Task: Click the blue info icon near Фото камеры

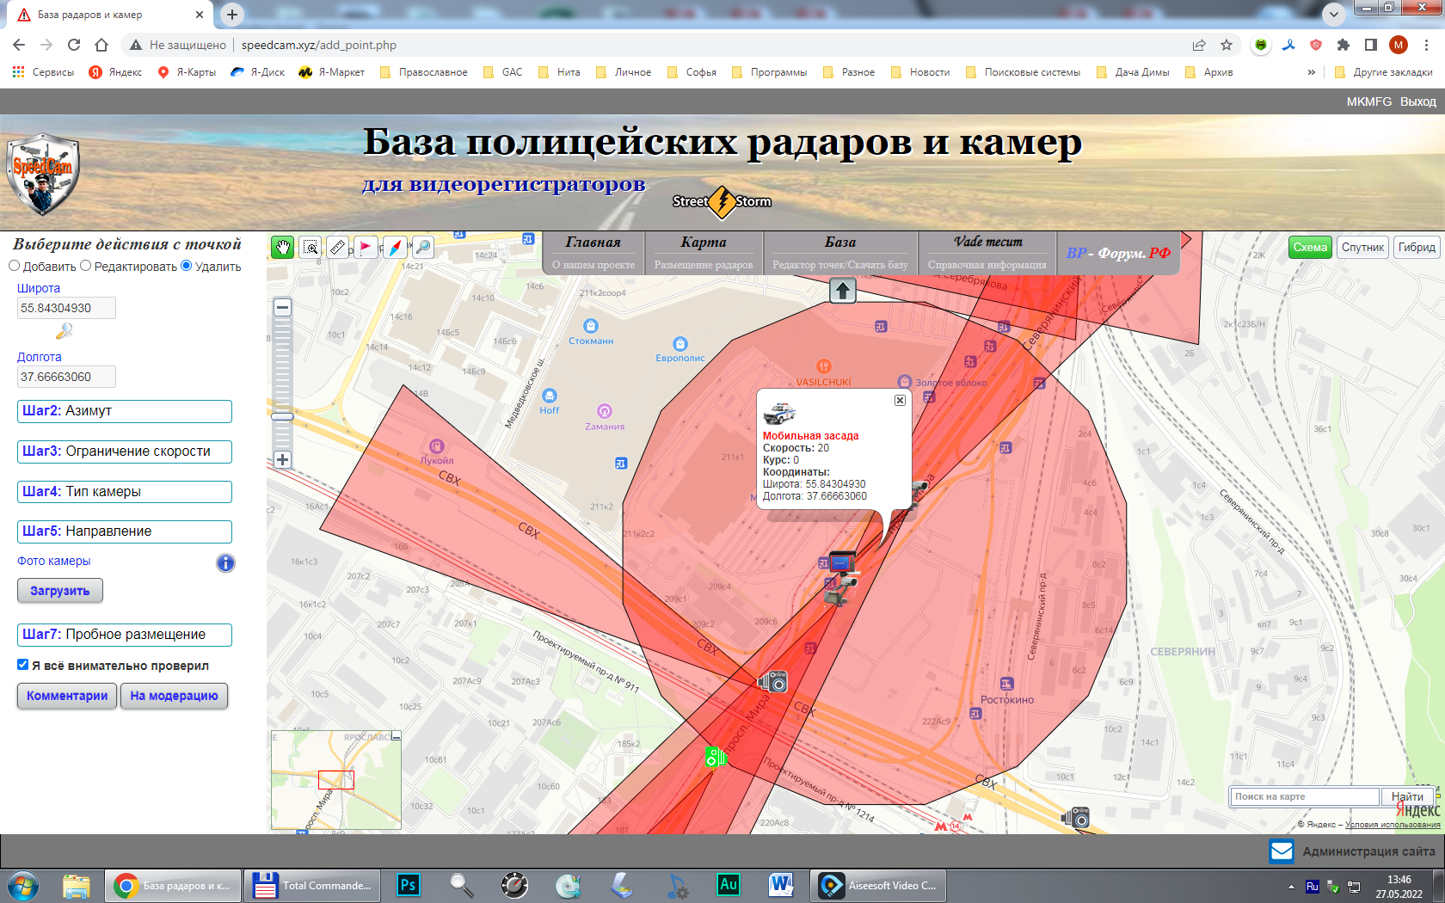Action: coord(225,563)
